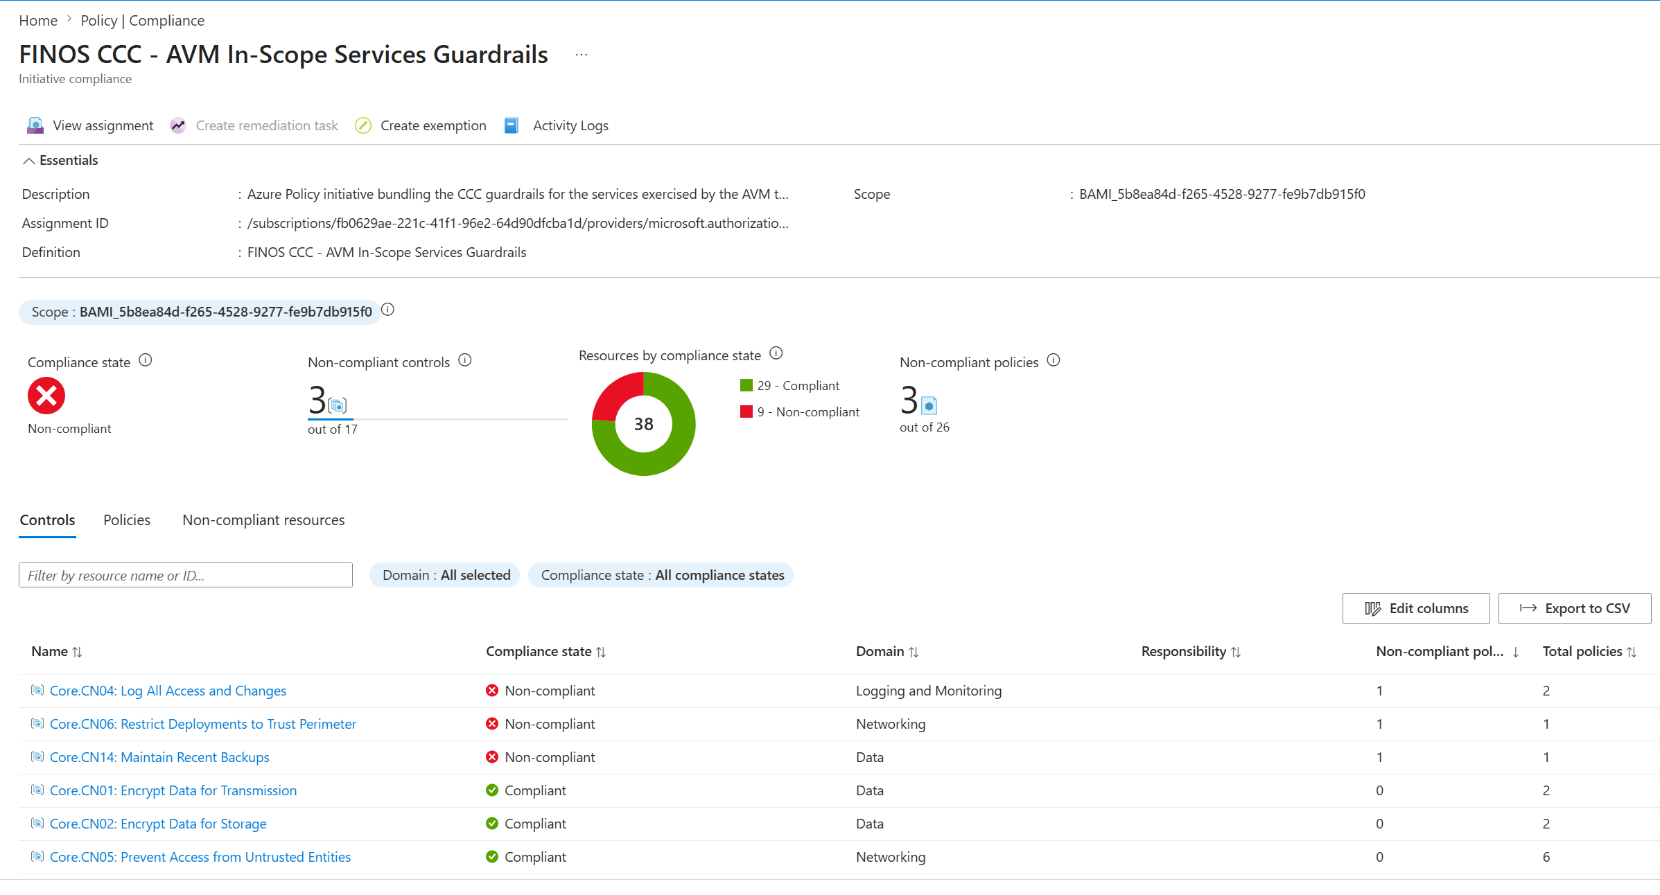
Task: Sort table by Compliance state column
Action: tap(546, 652)
